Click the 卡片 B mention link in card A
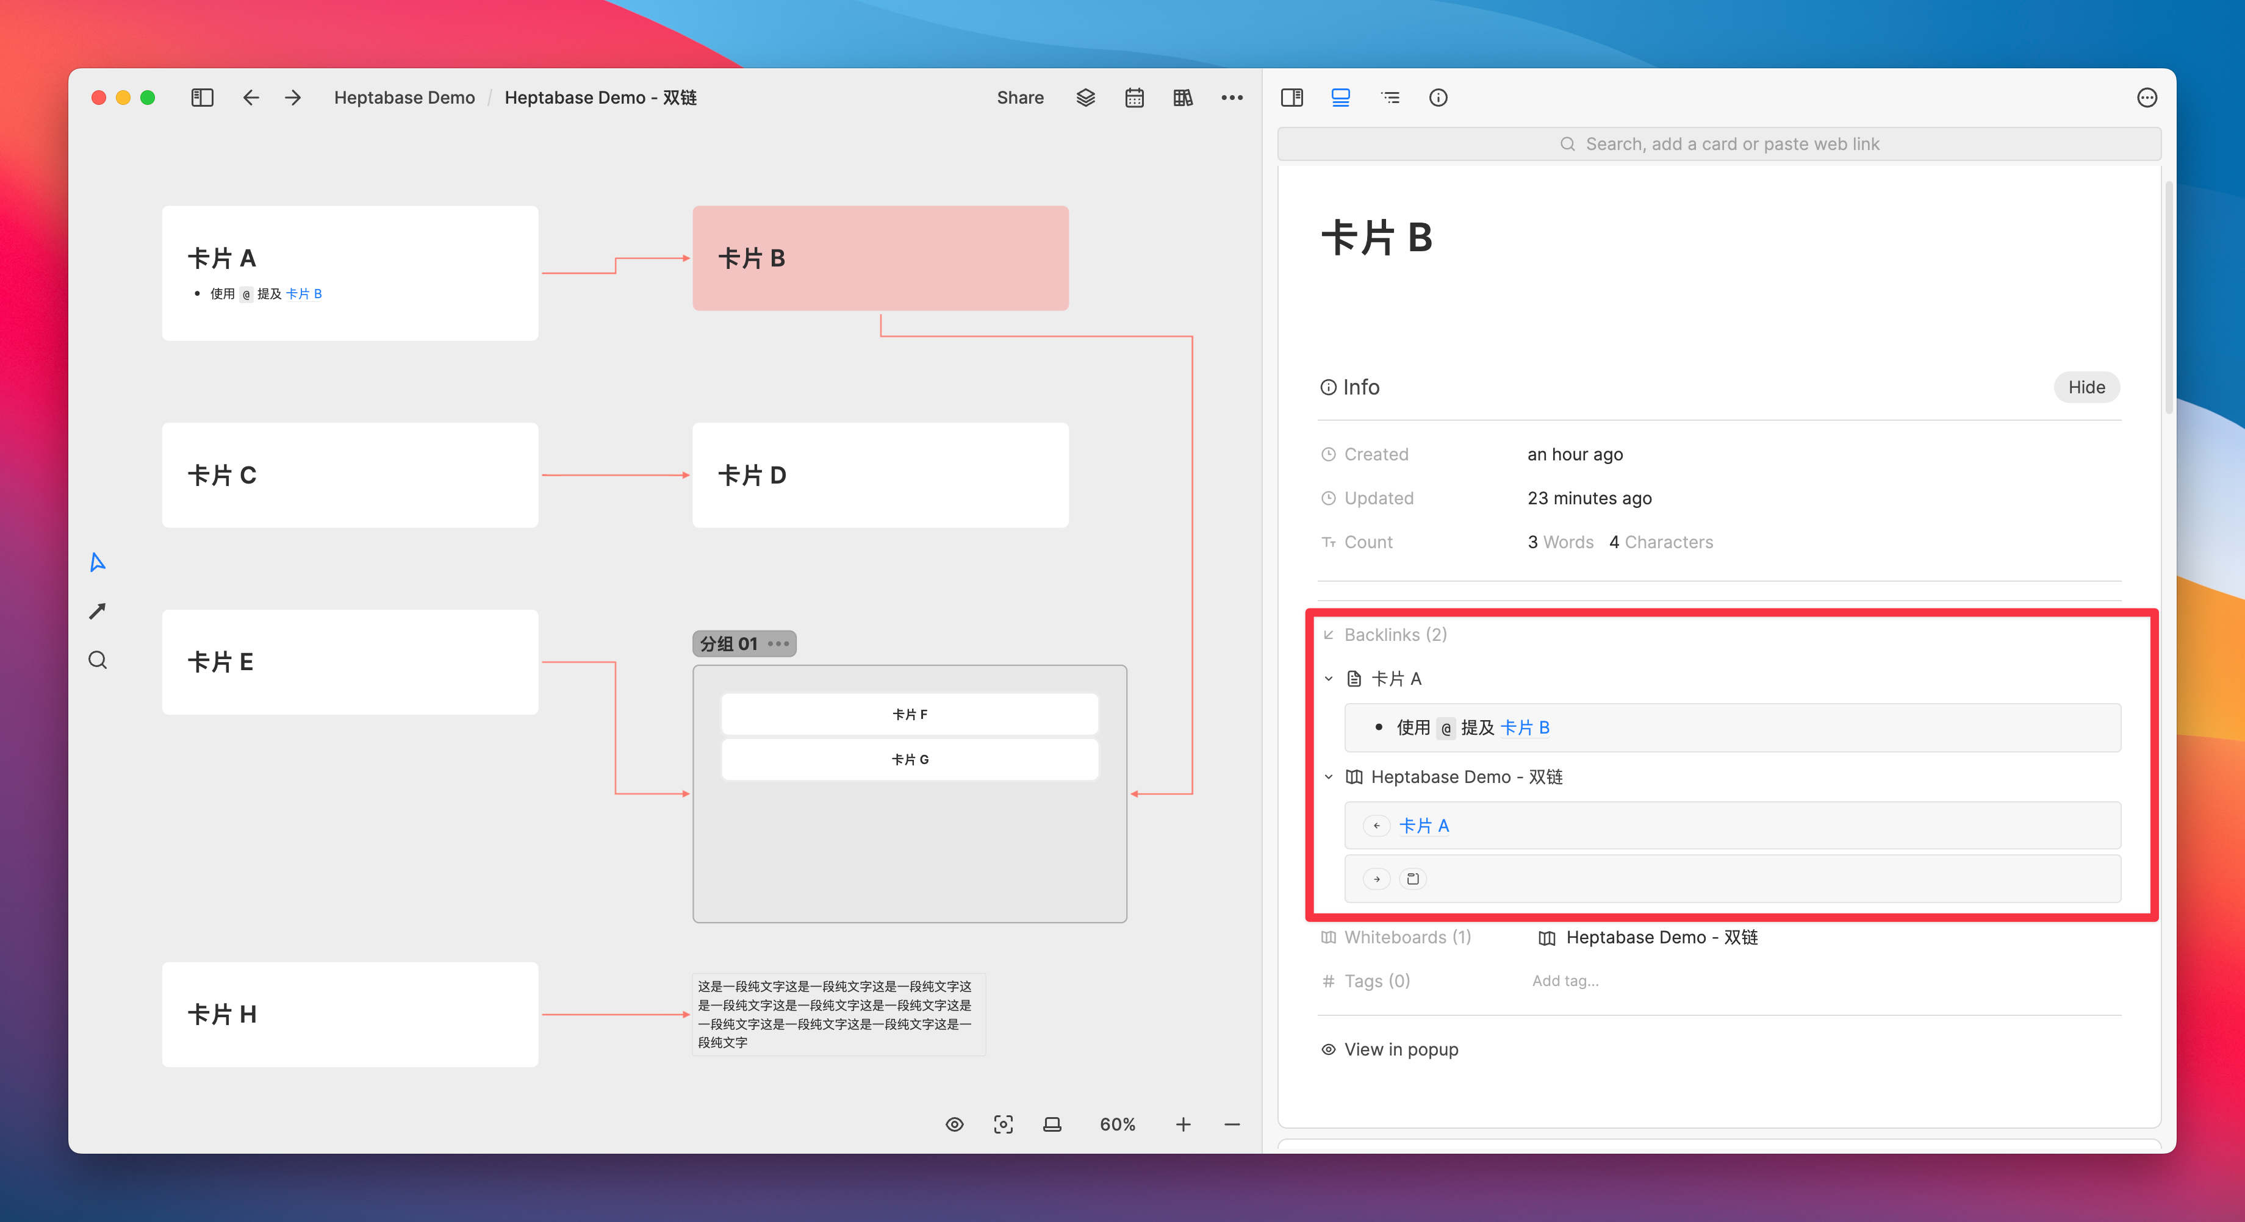This screenshot has width=2245, height=1222. [x=303, y=293]
